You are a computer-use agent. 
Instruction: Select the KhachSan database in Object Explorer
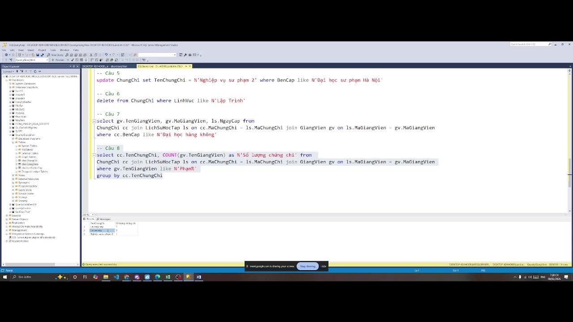[x=21, y=117]
